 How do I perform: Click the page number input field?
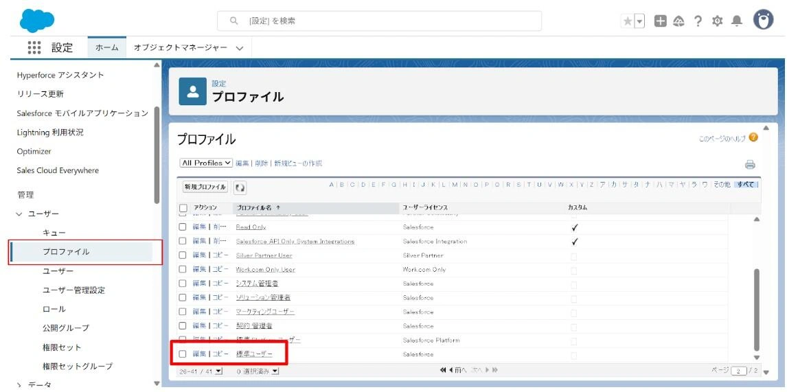pyautogui.click(x=739, y=371)
